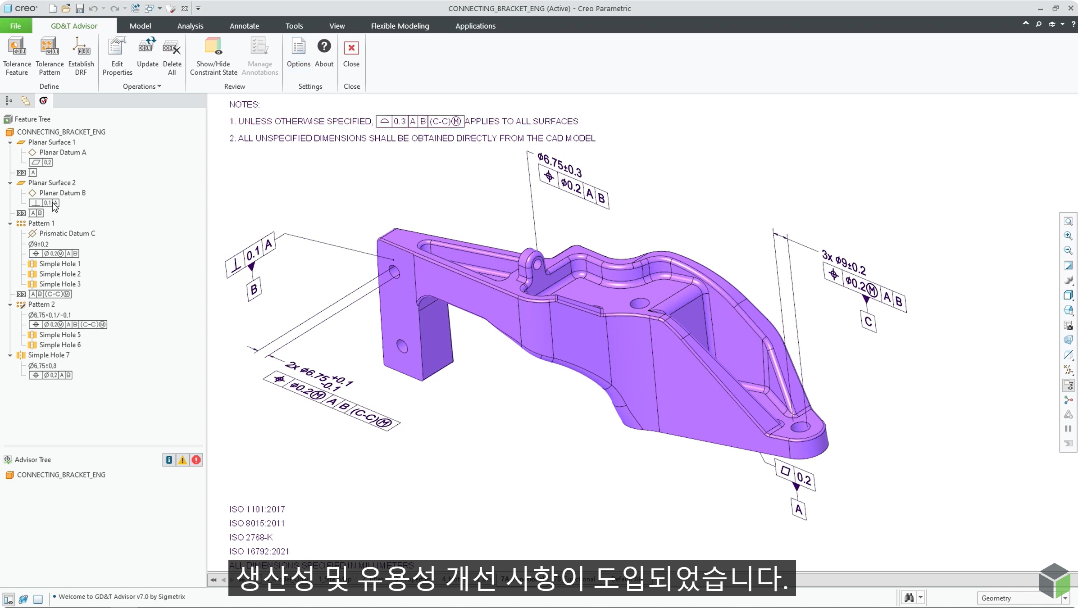1078x608 pixels.
Task: Open the View tab
Action: (337, 26)
